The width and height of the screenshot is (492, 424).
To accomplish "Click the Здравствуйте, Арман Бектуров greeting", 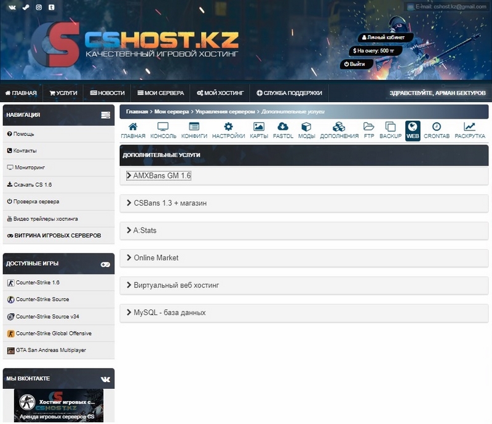I will coord(437,93).
